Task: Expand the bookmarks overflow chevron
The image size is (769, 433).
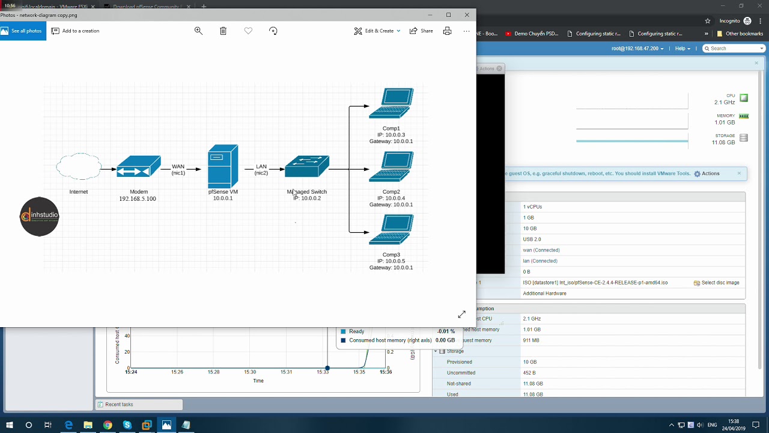Action: [706, 34]
